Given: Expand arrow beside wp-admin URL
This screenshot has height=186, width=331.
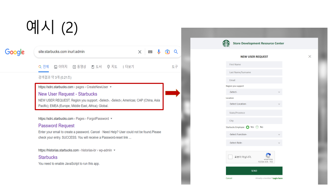Looking at the screenshot, I should tap(115, 150).
